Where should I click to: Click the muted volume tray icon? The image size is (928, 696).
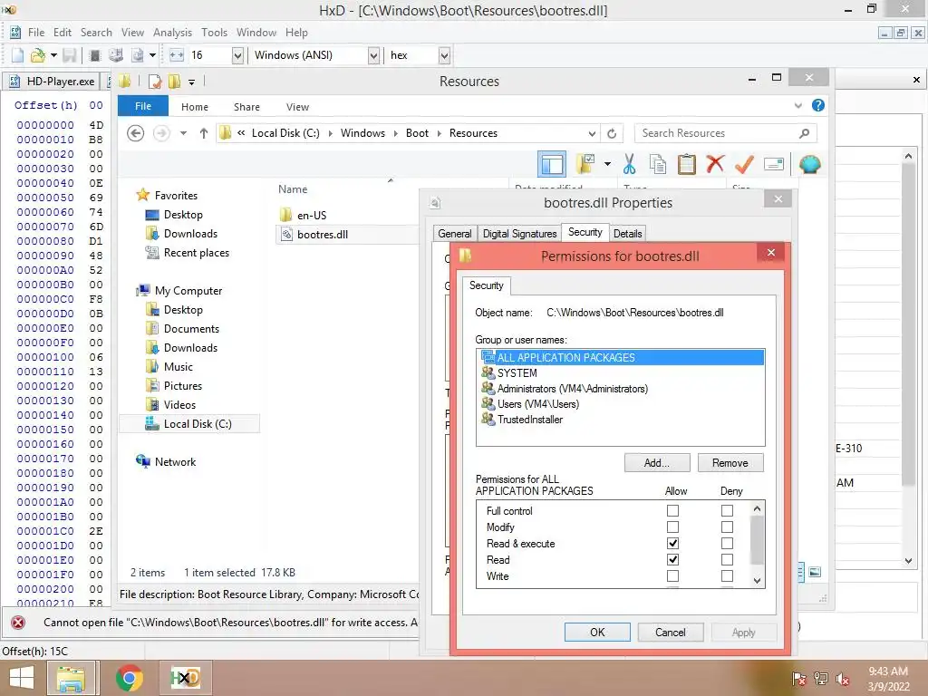(x=843, y=679)
